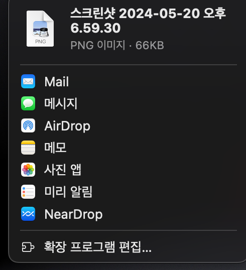Choose 미리 알림 share option
Viewport: 246px width, 270px height.
coord(129,192)
